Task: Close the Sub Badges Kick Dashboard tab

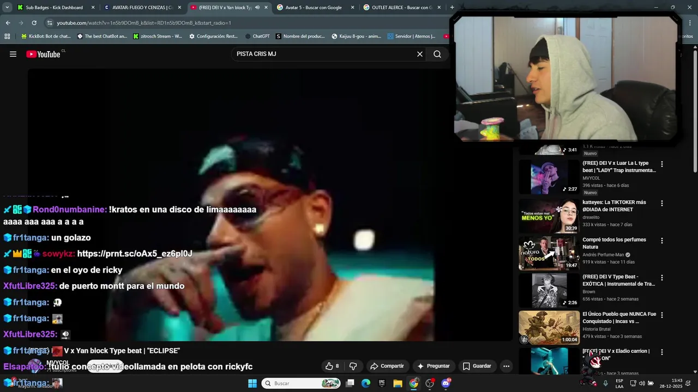Action: coord(93,8)
